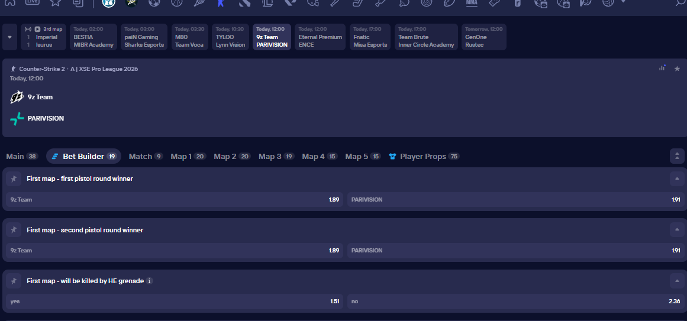Select the soccer ball sport icon
The width and height of the screenshot is (687, 321).
[154, 2]
